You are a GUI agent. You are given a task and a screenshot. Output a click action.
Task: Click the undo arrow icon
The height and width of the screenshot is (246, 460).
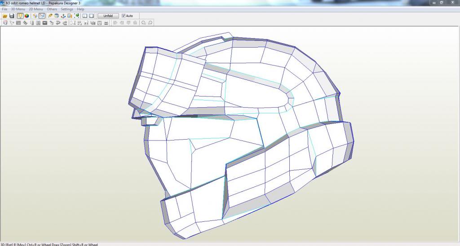(58, 23)
